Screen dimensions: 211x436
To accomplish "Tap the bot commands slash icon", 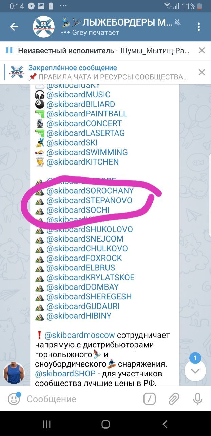I will pos(150,399).
